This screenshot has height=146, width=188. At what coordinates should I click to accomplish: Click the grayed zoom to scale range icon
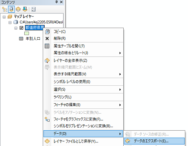coord(47,67)
